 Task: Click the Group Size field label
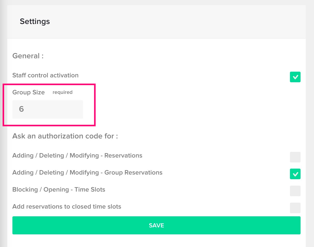[x=28, y=92]
